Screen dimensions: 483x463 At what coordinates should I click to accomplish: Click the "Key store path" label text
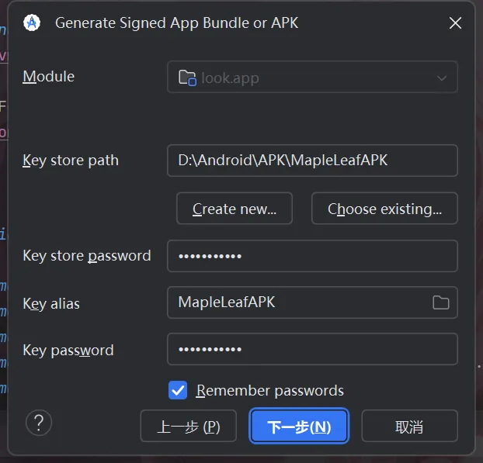[71, 161]
